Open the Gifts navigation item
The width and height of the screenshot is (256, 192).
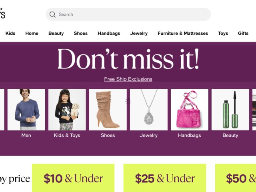[x=243, y=33]
